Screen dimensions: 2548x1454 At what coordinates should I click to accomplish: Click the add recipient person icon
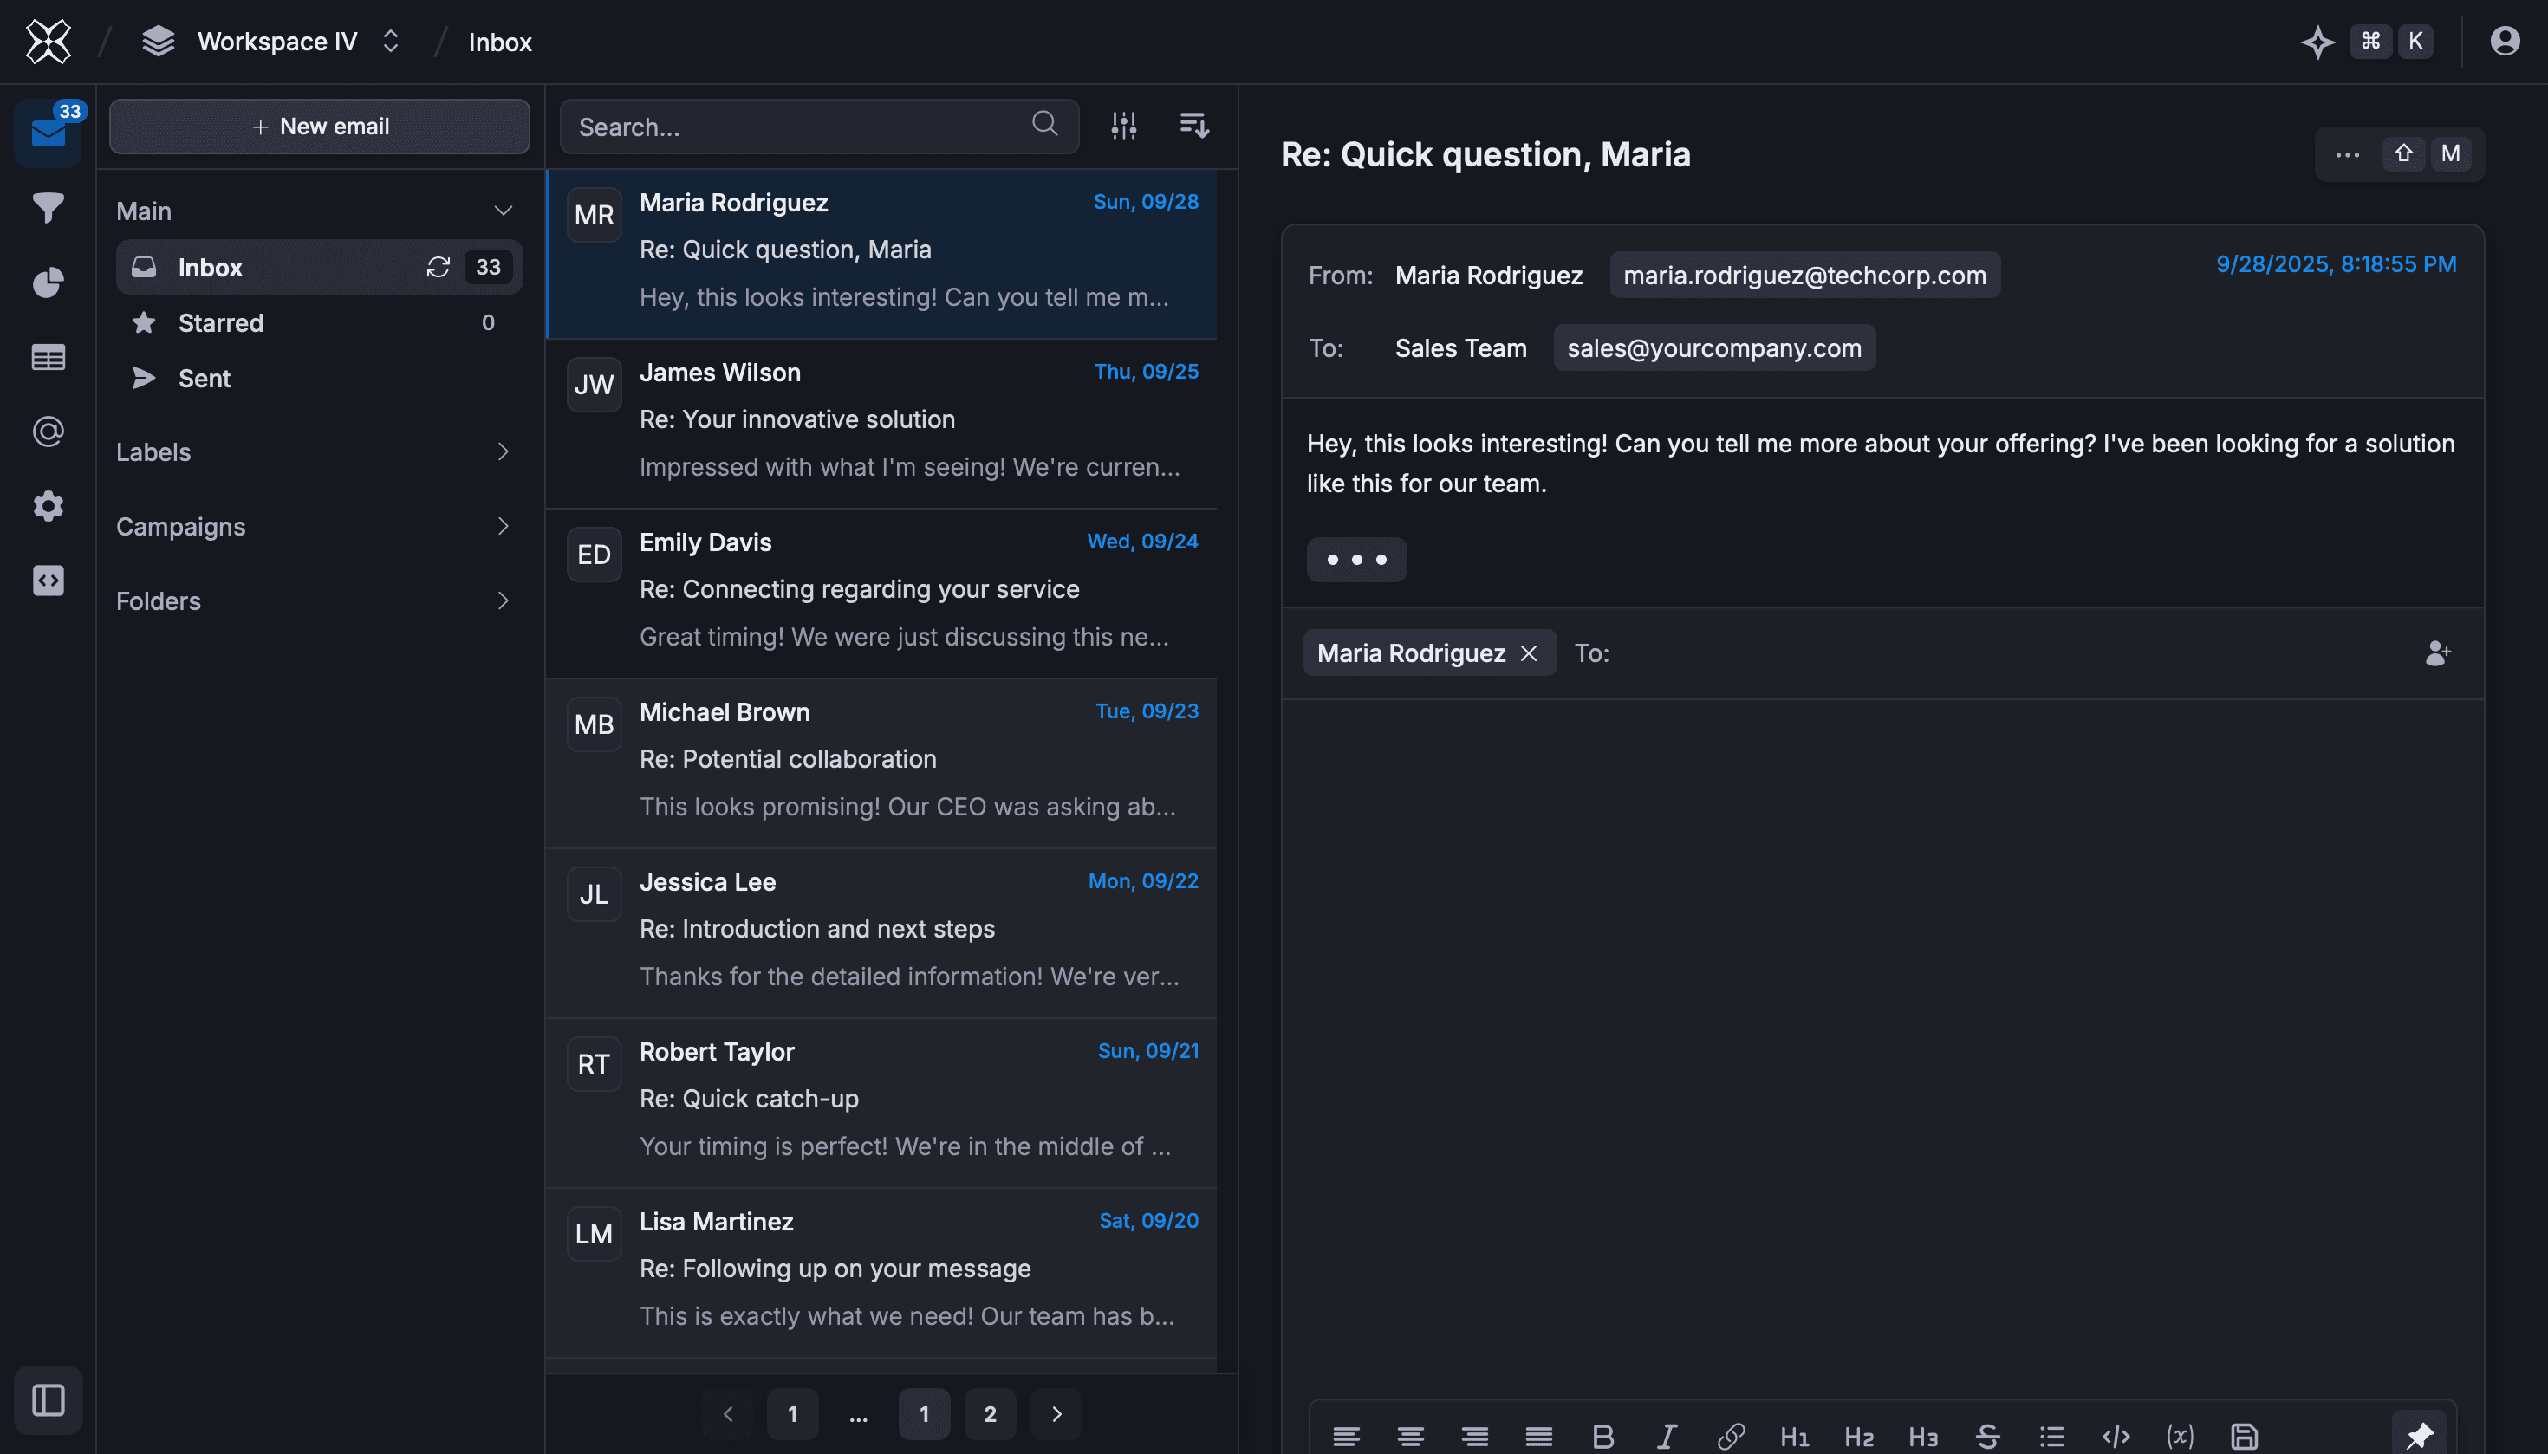tap(2437, 653)
